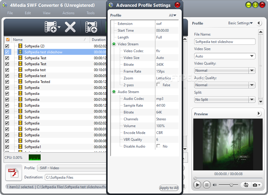Click the Remove (X) toolbar icon
The height and width of the screenshot is (195, 268).
click(x=70, y=27)
